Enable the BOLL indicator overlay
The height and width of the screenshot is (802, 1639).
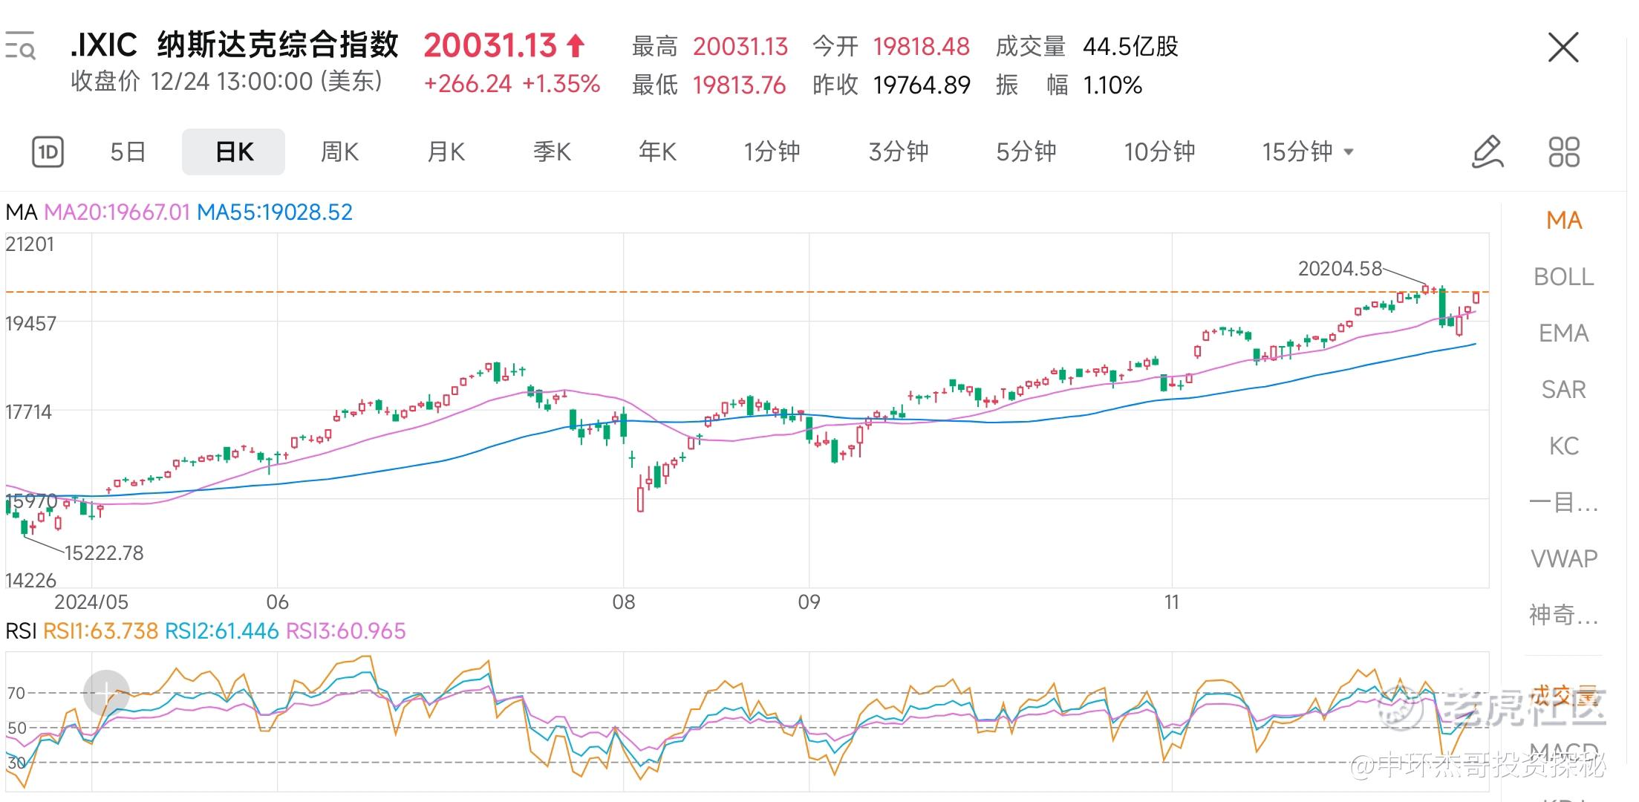pyautogui.click(x=1564, y=277)
